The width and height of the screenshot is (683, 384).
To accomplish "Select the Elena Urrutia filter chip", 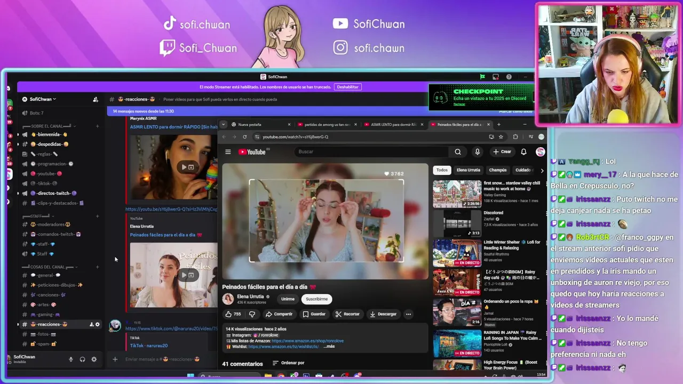I will [468, 170].
